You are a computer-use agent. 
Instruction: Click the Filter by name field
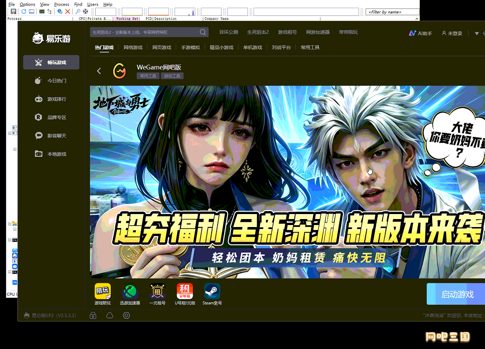392,12
